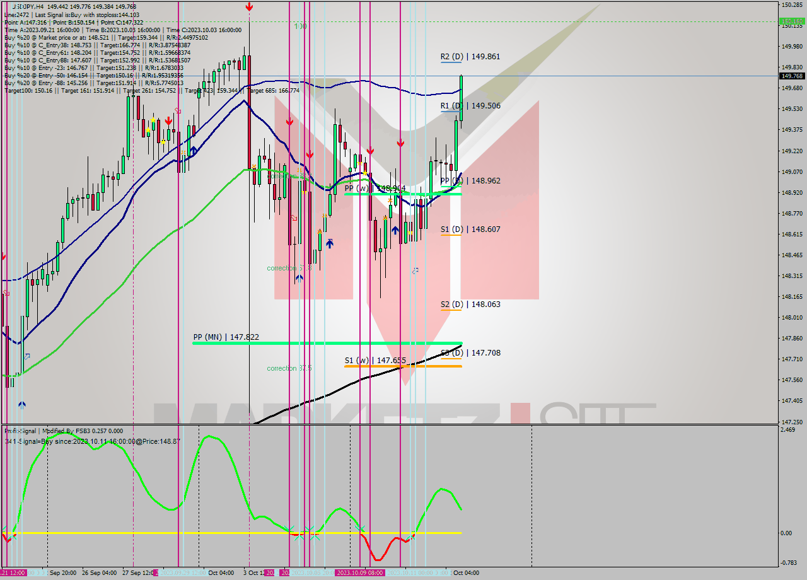Click the 27 Sep 12:0 time axis label

click(x=138, y=573)
